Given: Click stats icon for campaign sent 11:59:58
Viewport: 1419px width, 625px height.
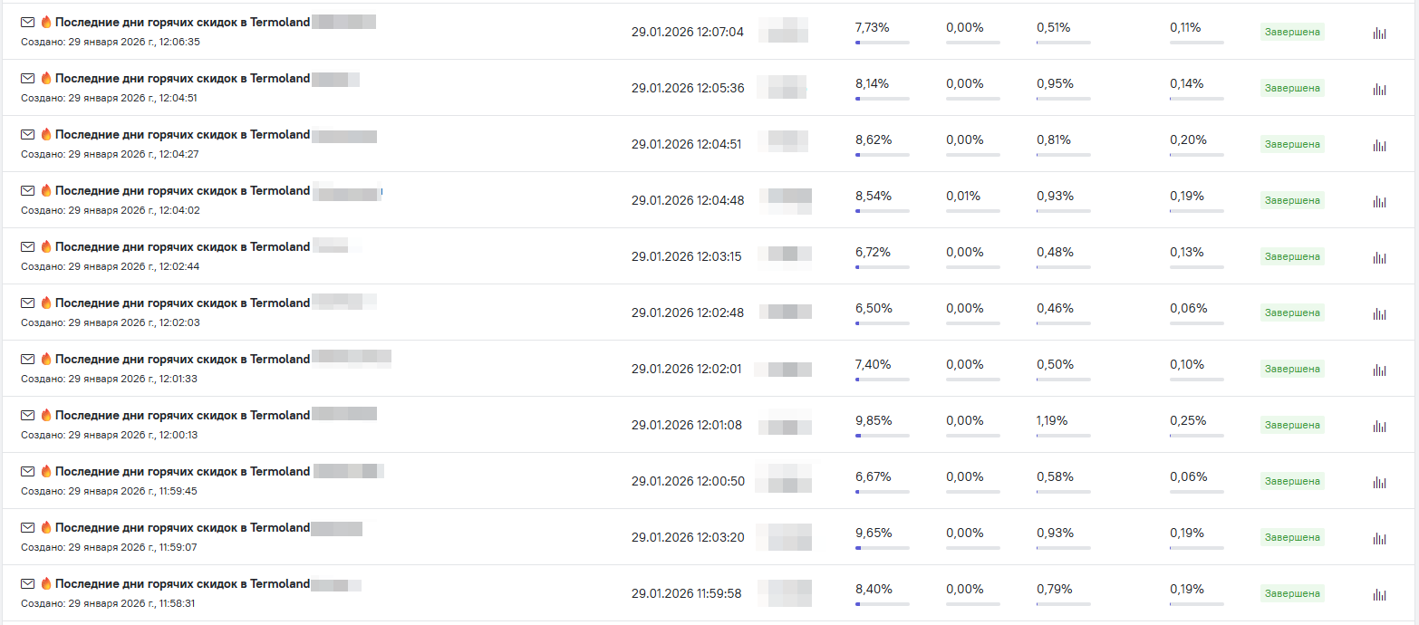Looking at the screenshot, I should point(1379,595).
